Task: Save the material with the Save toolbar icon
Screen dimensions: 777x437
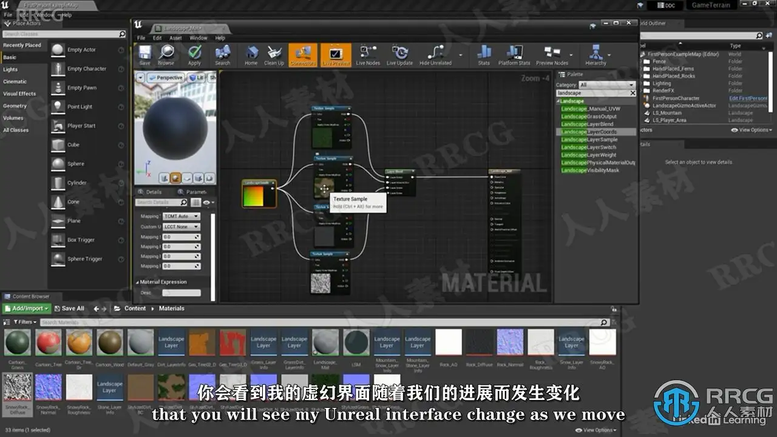Action: click(x=144, y=55)
